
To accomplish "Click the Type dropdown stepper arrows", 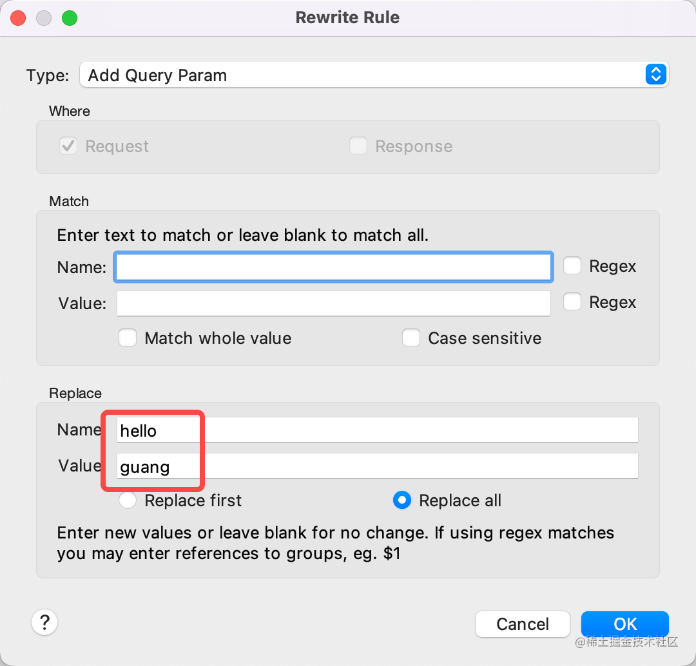I will [655, 75].
